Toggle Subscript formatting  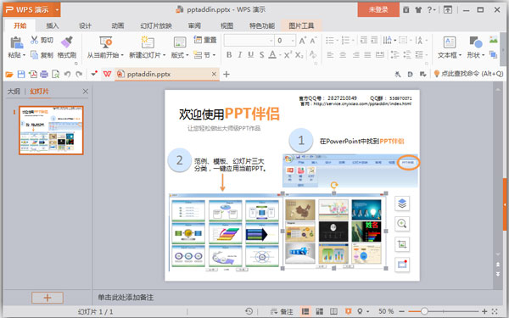(299, 55)
